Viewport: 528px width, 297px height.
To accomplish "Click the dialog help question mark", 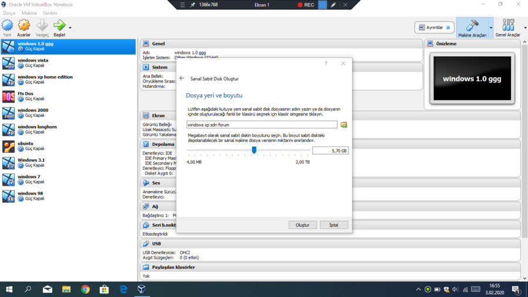I will [326, 64].
